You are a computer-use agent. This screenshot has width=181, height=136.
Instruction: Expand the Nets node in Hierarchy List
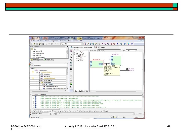pyautogui.click(x=77, y=60)
